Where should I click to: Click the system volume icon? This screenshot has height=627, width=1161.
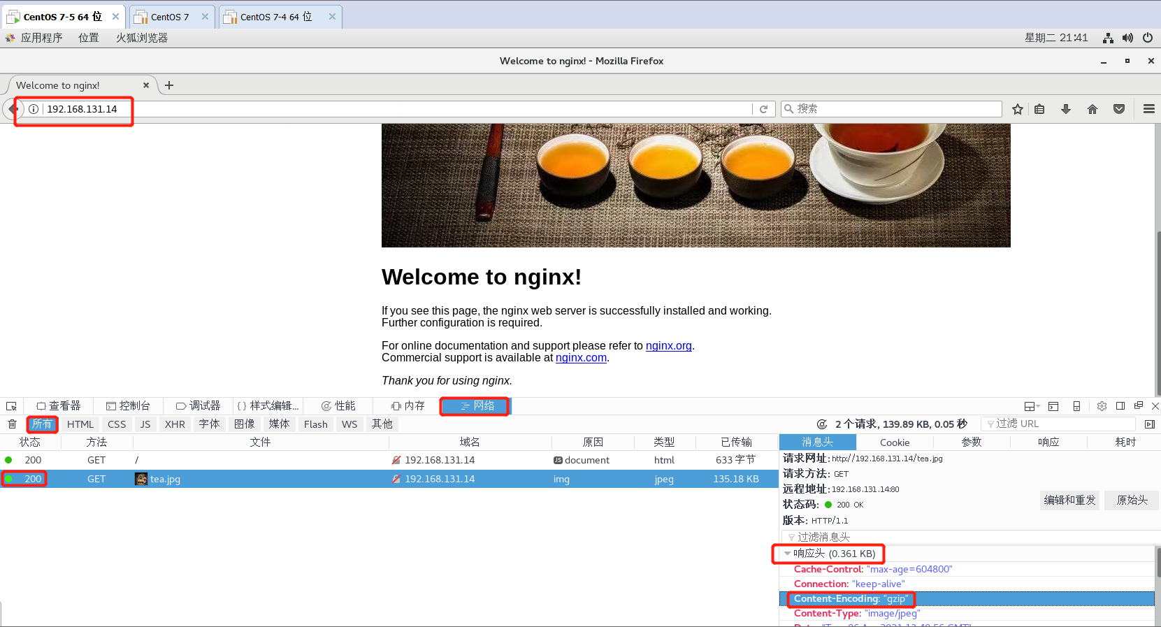tap(1127, 38)
